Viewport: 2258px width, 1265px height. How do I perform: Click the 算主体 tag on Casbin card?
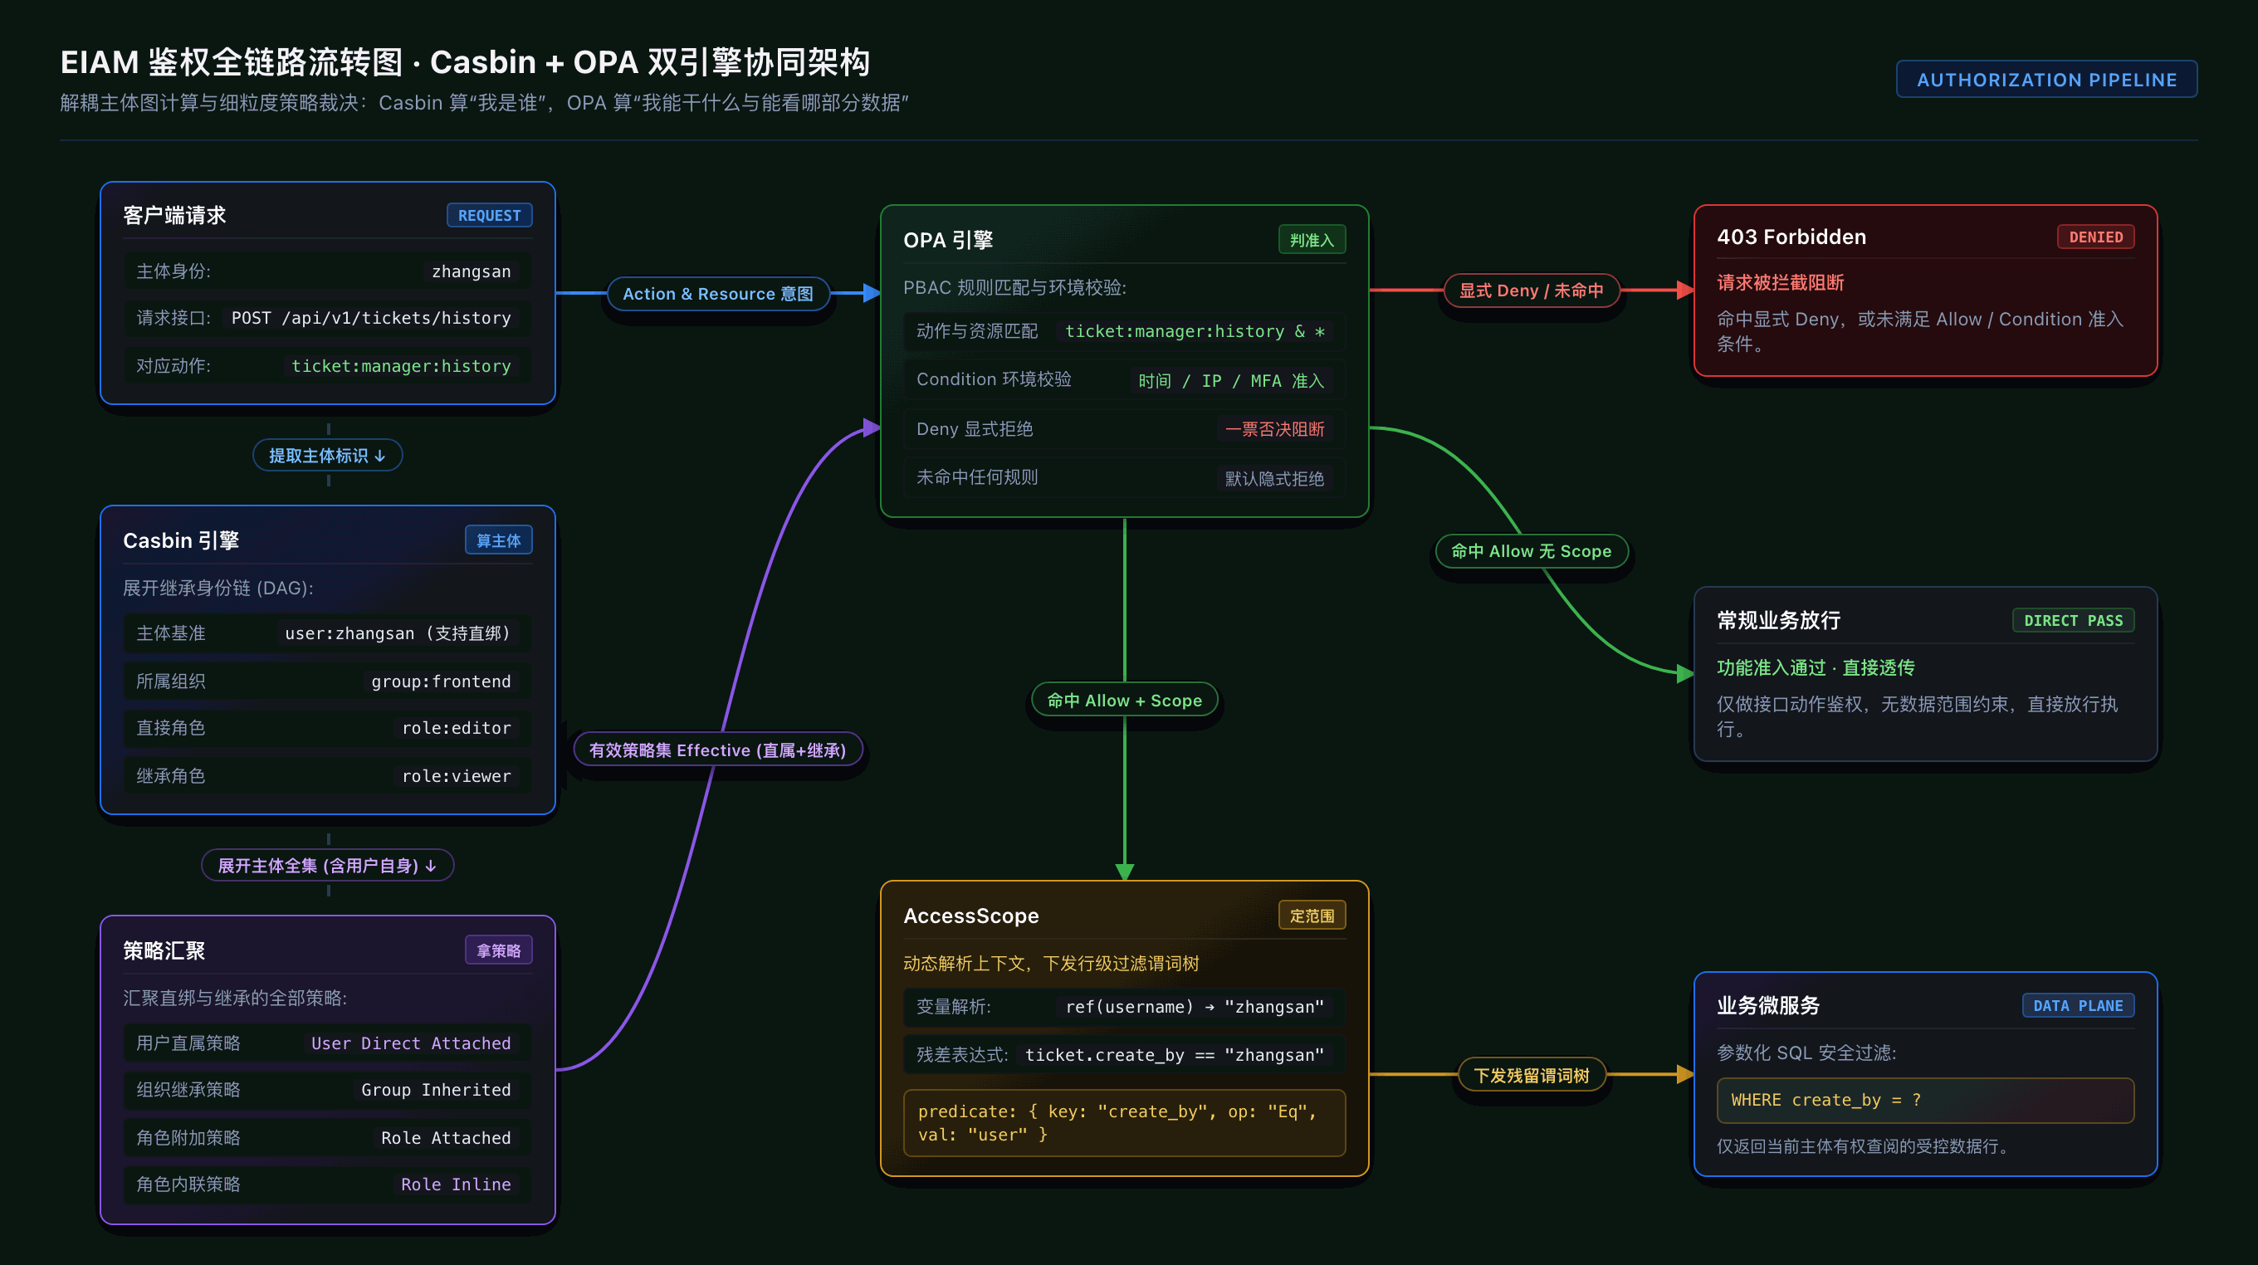point(498,540)
